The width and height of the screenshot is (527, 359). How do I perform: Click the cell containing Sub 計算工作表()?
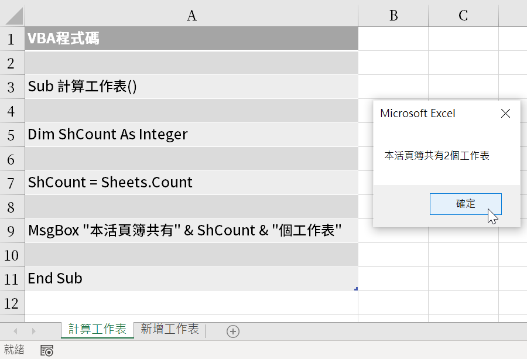point(191,87)
